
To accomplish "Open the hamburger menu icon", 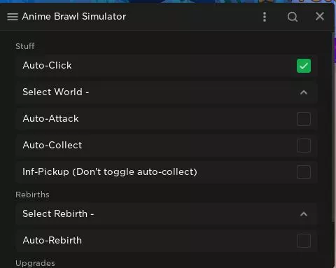I will point(13,17).
